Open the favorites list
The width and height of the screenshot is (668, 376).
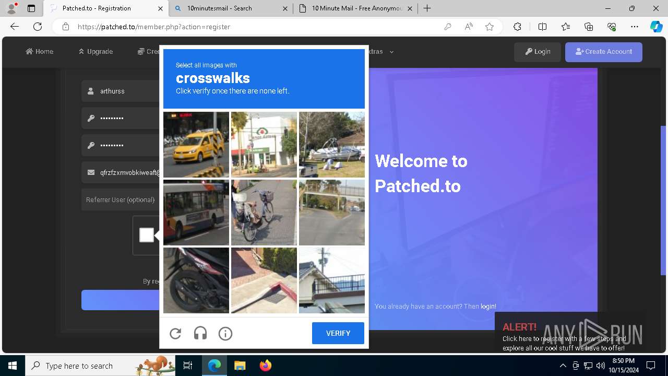(566, 27)
